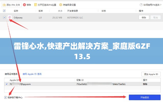The image size is (163, 102).
Task: Click the 如何使用IPA签名 help icon
Action: tap(141, 5)
